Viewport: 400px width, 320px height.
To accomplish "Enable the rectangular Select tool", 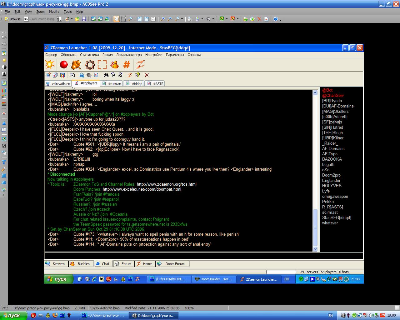I will [123, 19].
